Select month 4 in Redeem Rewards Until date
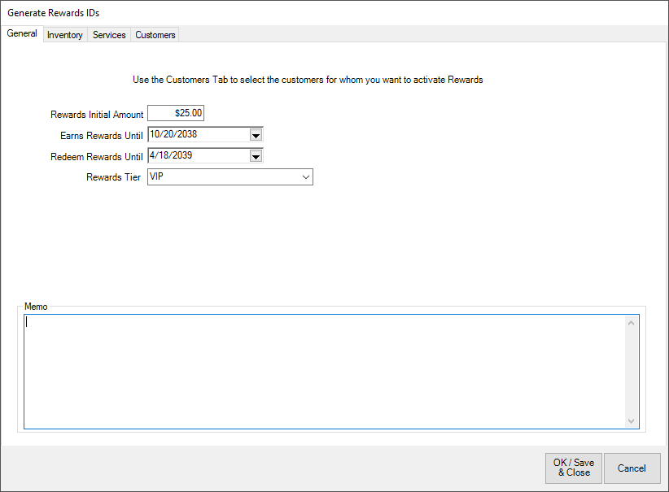669x492 pixels. click(153, 156)
